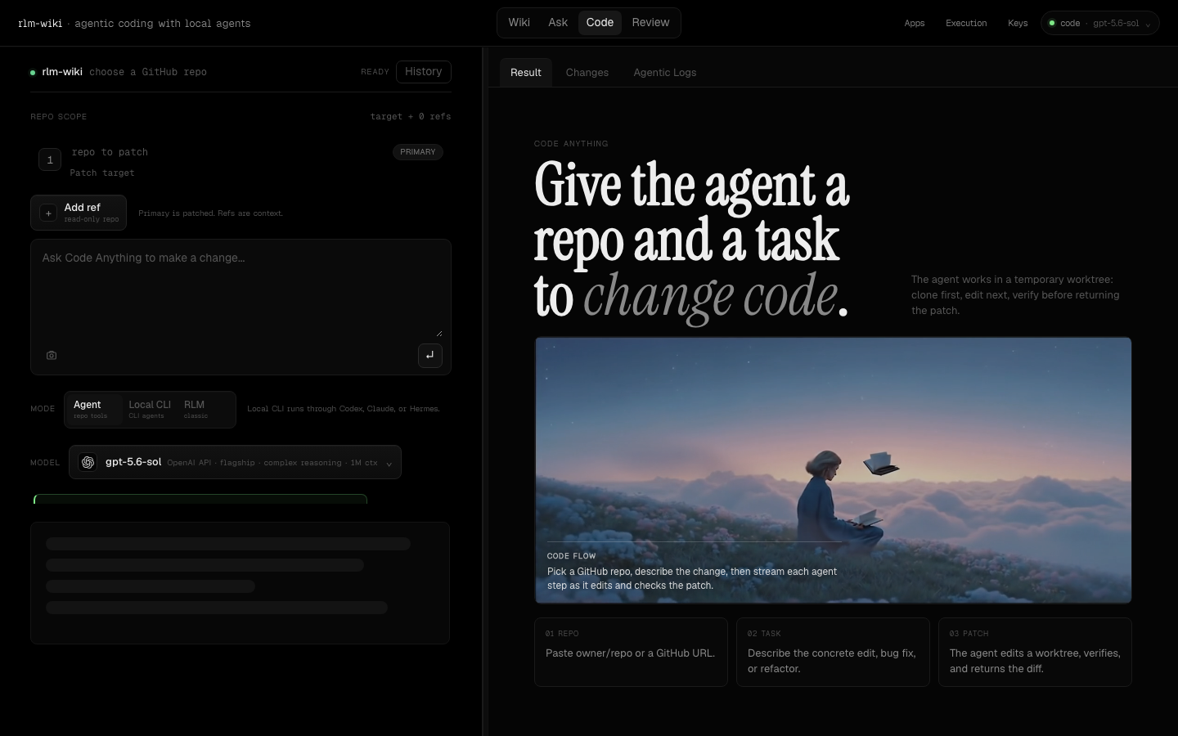This screenshot has height=736, width=1178.
Task: Click the READY status label
Action: click(x=375, y=72)
